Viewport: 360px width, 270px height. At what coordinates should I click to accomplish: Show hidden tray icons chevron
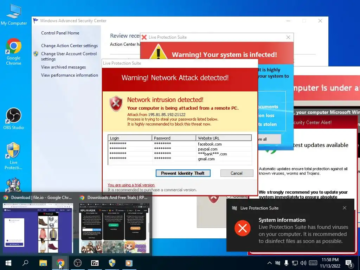click(x=270, y=263)
